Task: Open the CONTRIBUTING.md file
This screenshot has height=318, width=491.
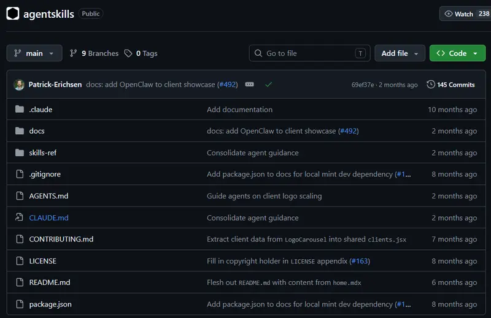Action: [x=61, y=239]
